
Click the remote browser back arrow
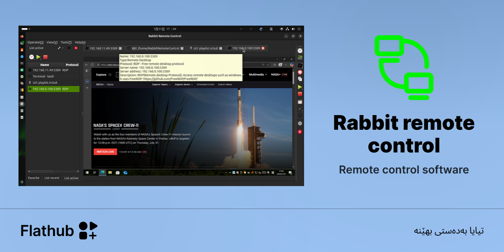(x=87, y=65)
